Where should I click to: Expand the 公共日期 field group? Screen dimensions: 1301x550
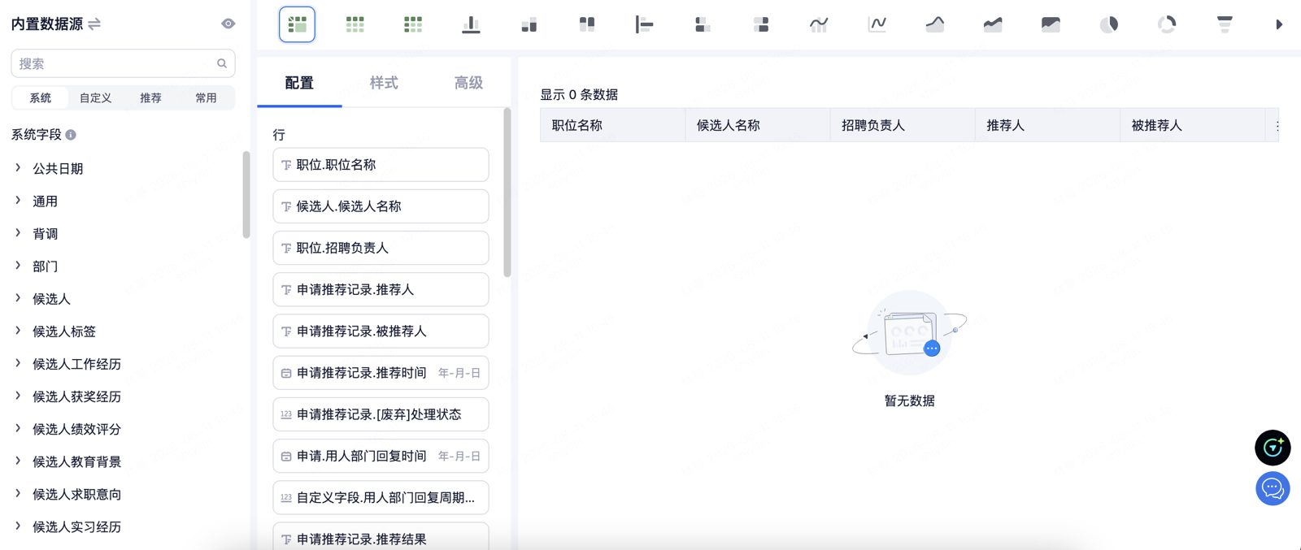tap(18, 167)
